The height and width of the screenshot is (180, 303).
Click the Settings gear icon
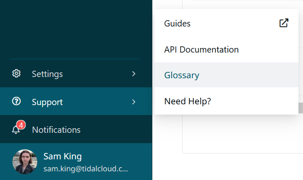17,74
